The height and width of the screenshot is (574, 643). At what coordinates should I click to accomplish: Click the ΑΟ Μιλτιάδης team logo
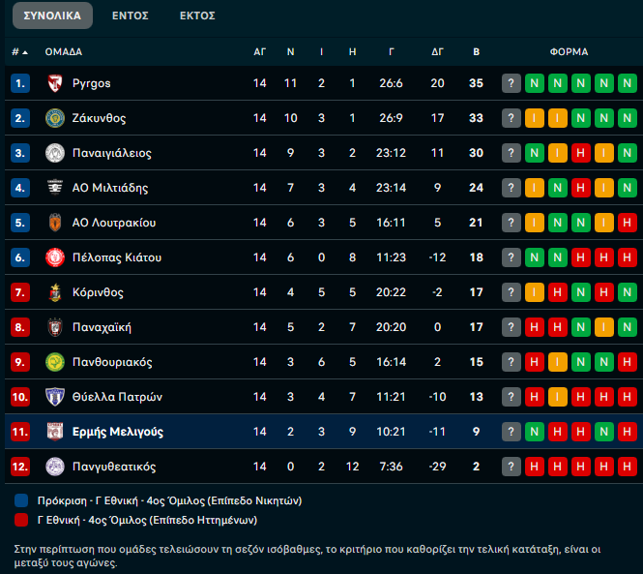pos(55,188)
